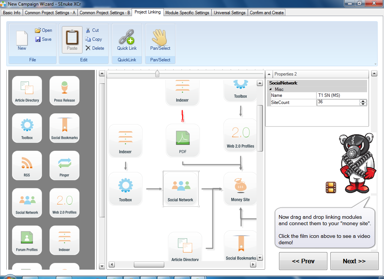Screen dimensions: 384x279
Task: Switch to Universal Settings tab
Action: point(229,13)
